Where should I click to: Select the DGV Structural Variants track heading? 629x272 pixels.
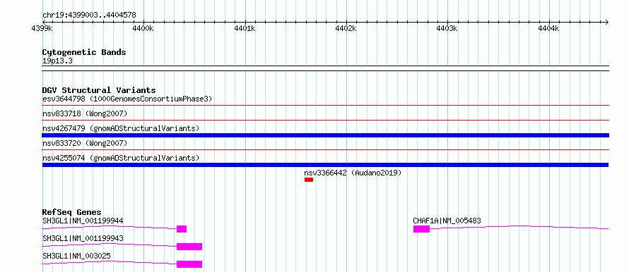coord(99,90)
